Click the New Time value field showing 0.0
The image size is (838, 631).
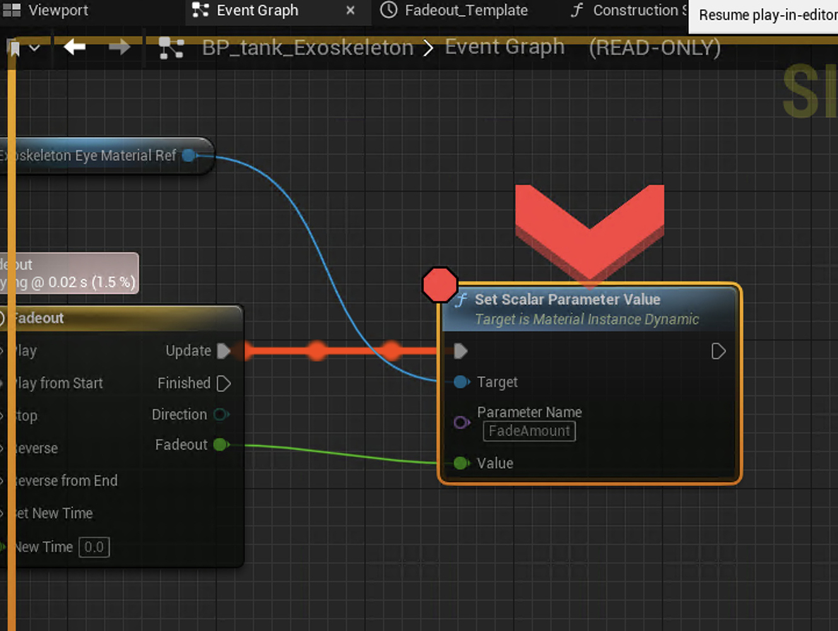coord(94,547)
